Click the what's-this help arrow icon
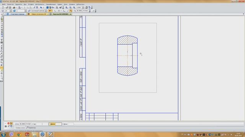This screenshot has width=245, height=137. (60, 8)
